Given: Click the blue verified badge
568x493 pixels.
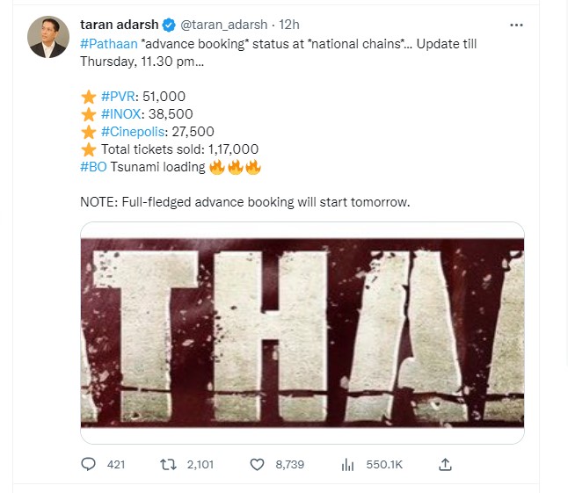Looking at the screenshot, I should point(171,25).
